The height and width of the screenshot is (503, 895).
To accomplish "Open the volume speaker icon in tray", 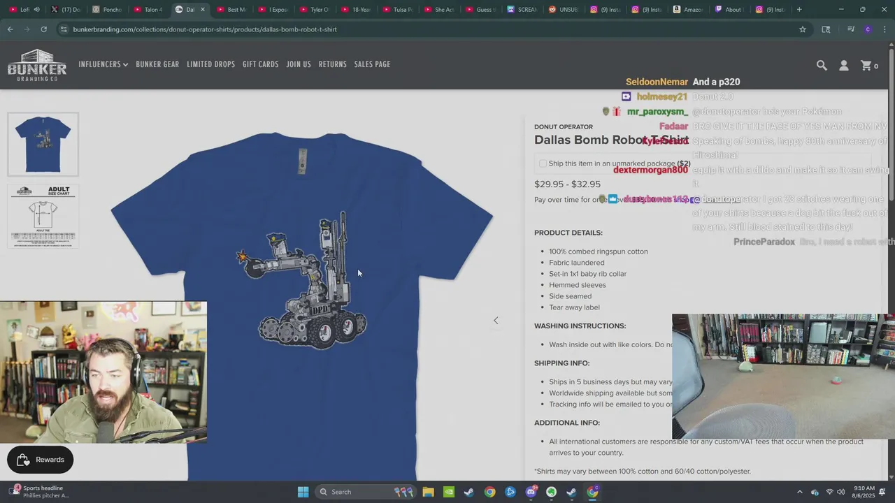I will point(840,492).
